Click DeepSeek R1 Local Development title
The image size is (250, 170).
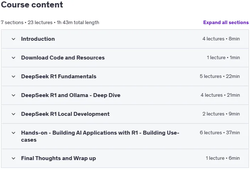[x=66, y=114]
